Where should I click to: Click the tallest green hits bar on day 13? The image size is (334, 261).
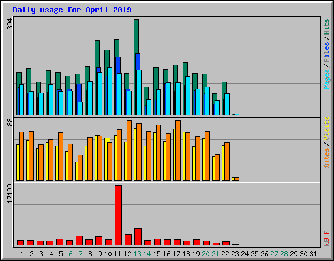tap(136, 36)
